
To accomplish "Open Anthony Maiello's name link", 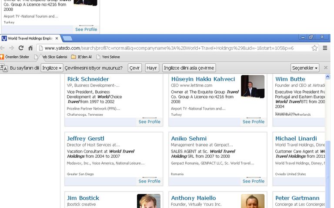I will coord(194,198).
